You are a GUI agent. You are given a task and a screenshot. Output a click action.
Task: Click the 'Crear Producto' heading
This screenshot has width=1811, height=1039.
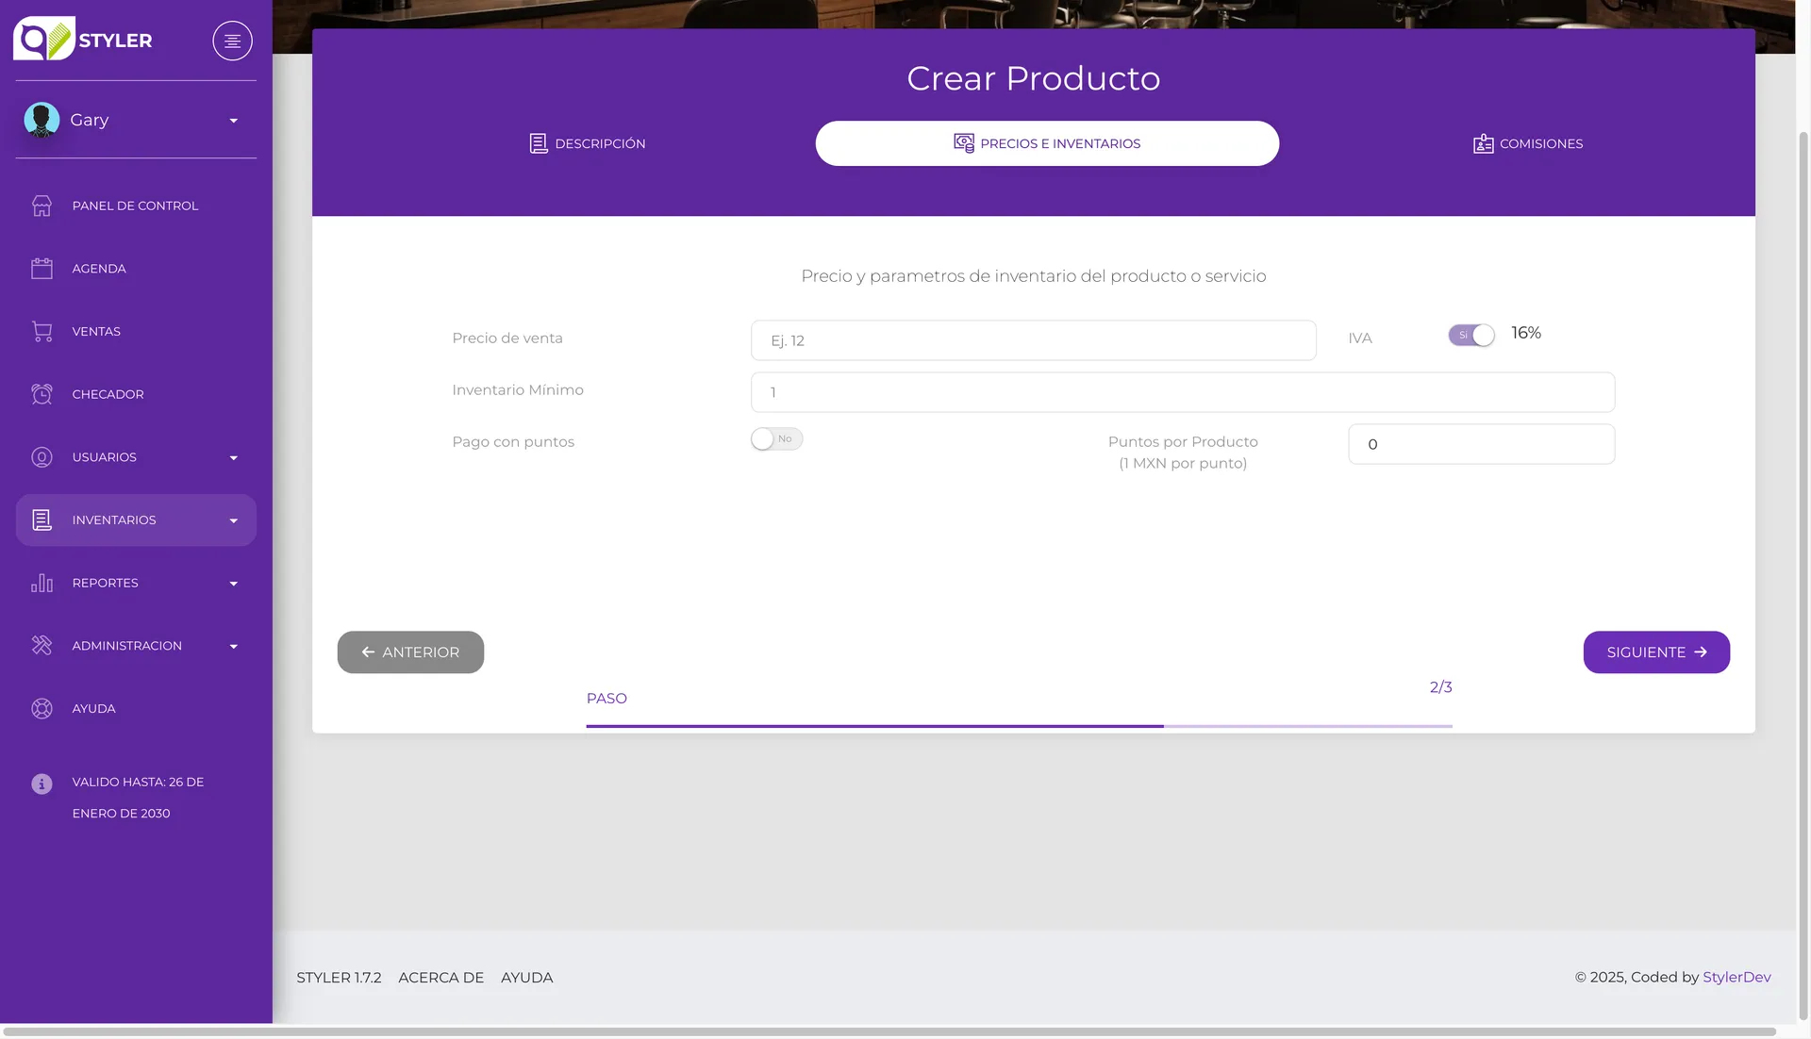click(x=1033, y=78)
